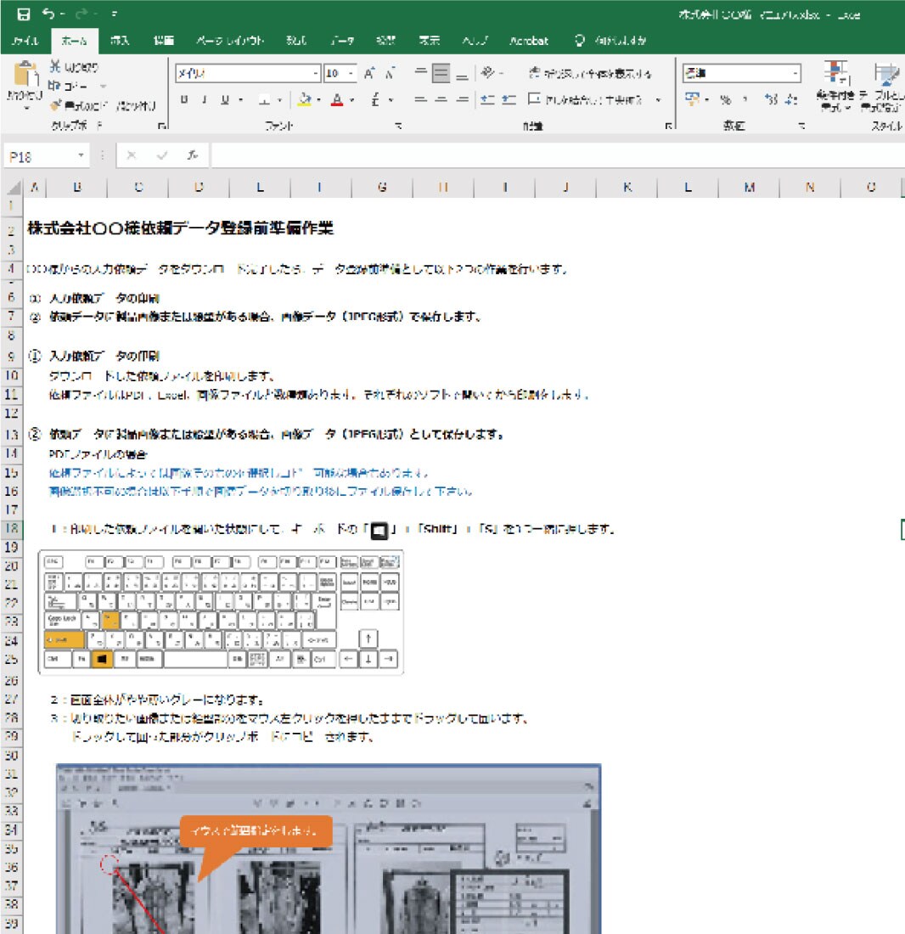The height and width of the screenshot is (934, 905).
Task: Click the Increase Indent icon
Action: tap(509, 99)
